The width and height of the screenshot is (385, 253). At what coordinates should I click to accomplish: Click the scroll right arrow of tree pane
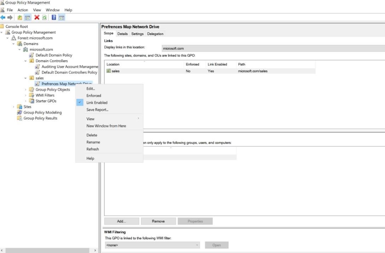point(95,250)
